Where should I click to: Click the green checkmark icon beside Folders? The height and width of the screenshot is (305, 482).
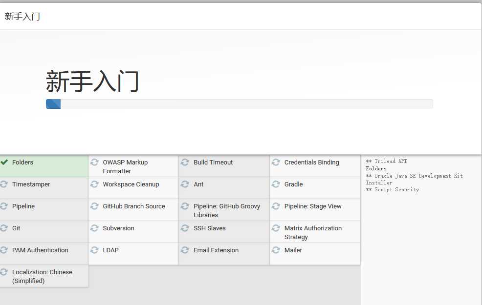coord(4,162)
